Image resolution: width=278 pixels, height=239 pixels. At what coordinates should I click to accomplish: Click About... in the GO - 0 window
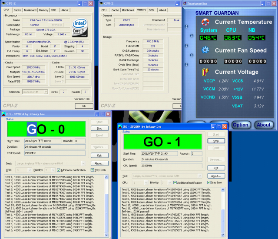click(x=99, y=163)
